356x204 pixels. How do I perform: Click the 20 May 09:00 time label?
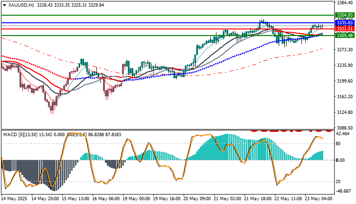coord(197,199)
